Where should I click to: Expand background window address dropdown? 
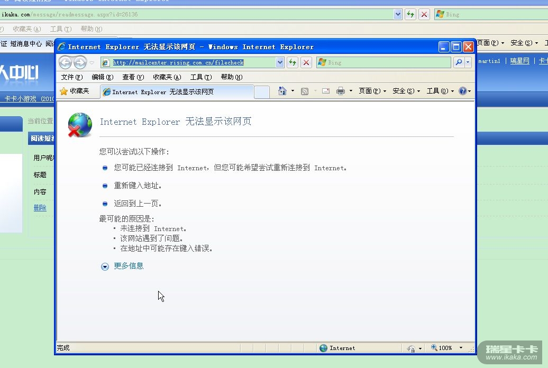point(398,14)
